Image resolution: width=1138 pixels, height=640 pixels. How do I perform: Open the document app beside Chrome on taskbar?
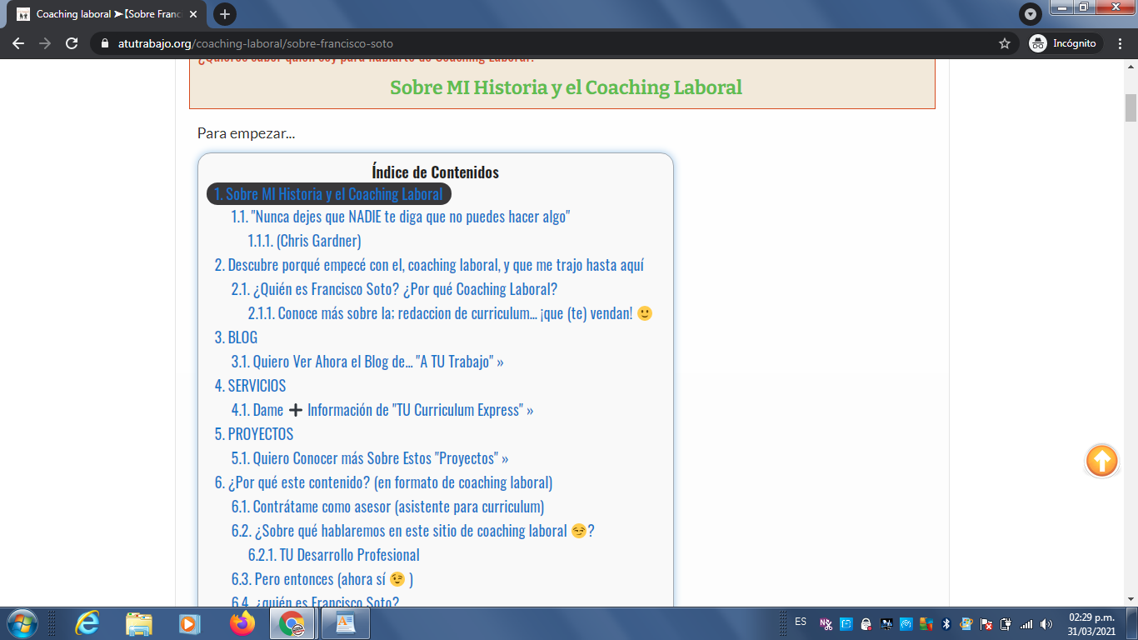[345, 623]
